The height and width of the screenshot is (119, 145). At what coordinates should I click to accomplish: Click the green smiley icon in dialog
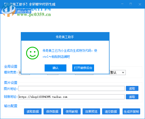pos(32,53)
